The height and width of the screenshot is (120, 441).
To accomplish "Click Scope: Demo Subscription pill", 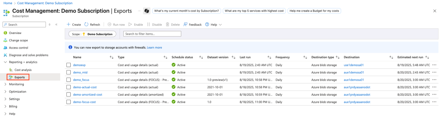I will point(92,34).
